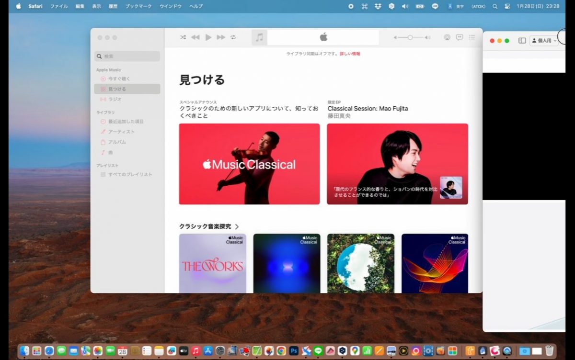Open Mail from the Dock
Viewport: 575px width, 360px height.
pos(73,351)
